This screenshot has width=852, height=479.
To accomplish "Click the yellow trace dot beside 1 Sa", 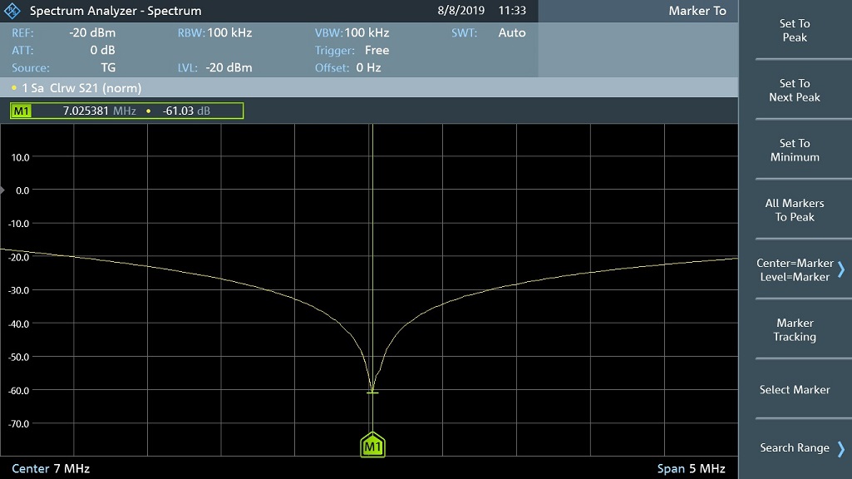I will [14, 87].
